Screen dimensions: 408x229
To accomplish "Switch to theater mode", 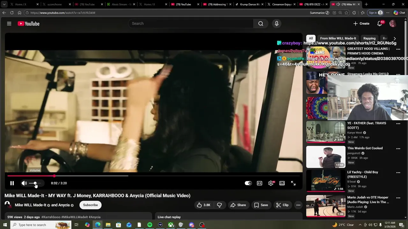I will pyautogui.click(x=282, y=183).
